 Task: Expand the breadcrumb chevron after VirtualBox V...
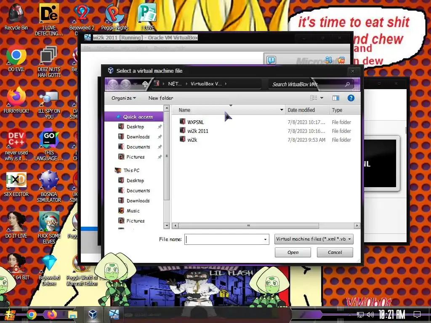pyautogui.click(x=226, y=84)
